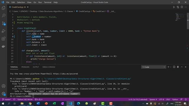The width and height of the screenshot is (189, 106).
Task: Open notifications bell in status bar
Action: point(186,100)
